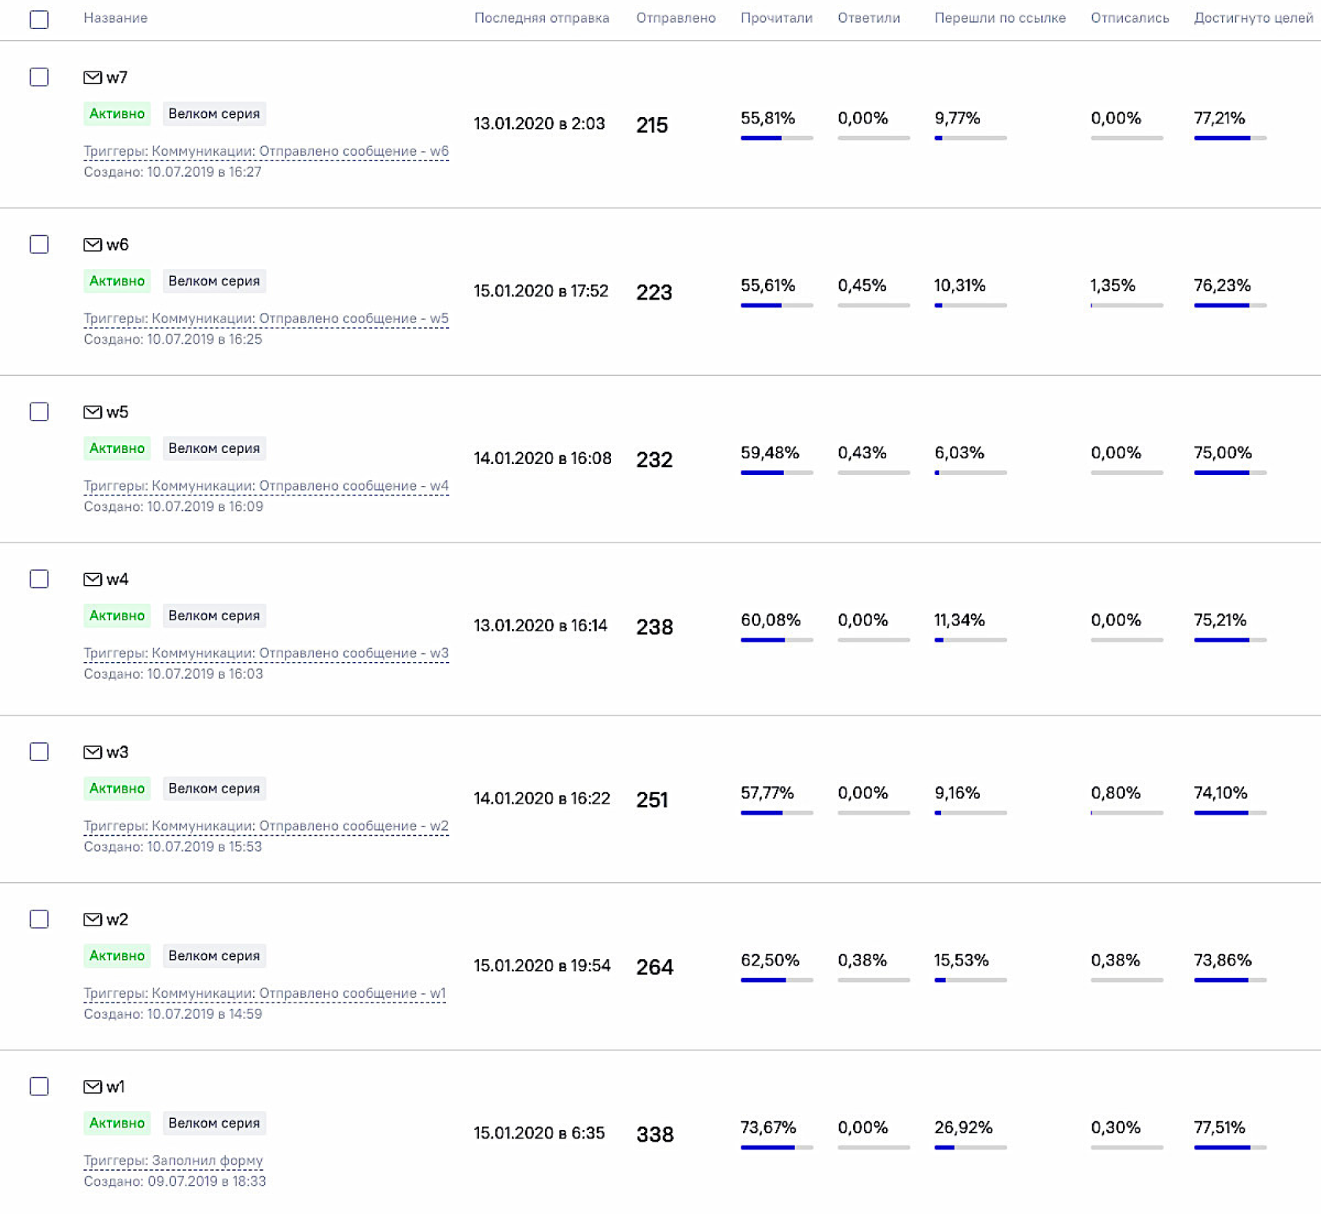Click the envelope icon next to w3
The width and height of the screenshot is (1321, 1214).
pos(92,752)
